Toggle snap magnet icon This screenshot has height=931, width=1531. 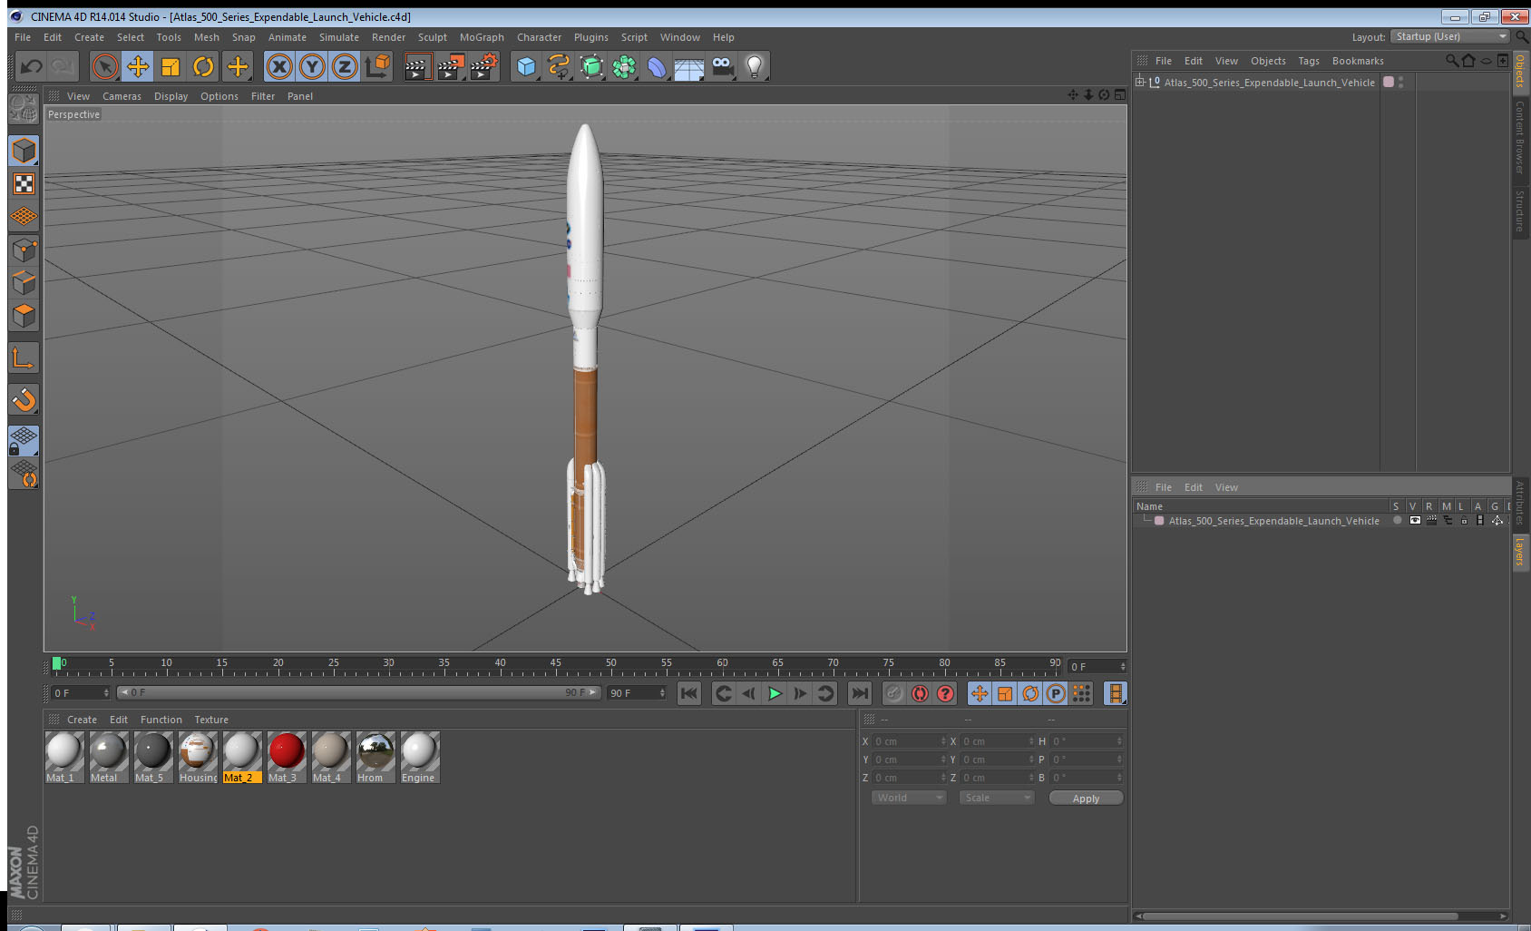(24, 399)
